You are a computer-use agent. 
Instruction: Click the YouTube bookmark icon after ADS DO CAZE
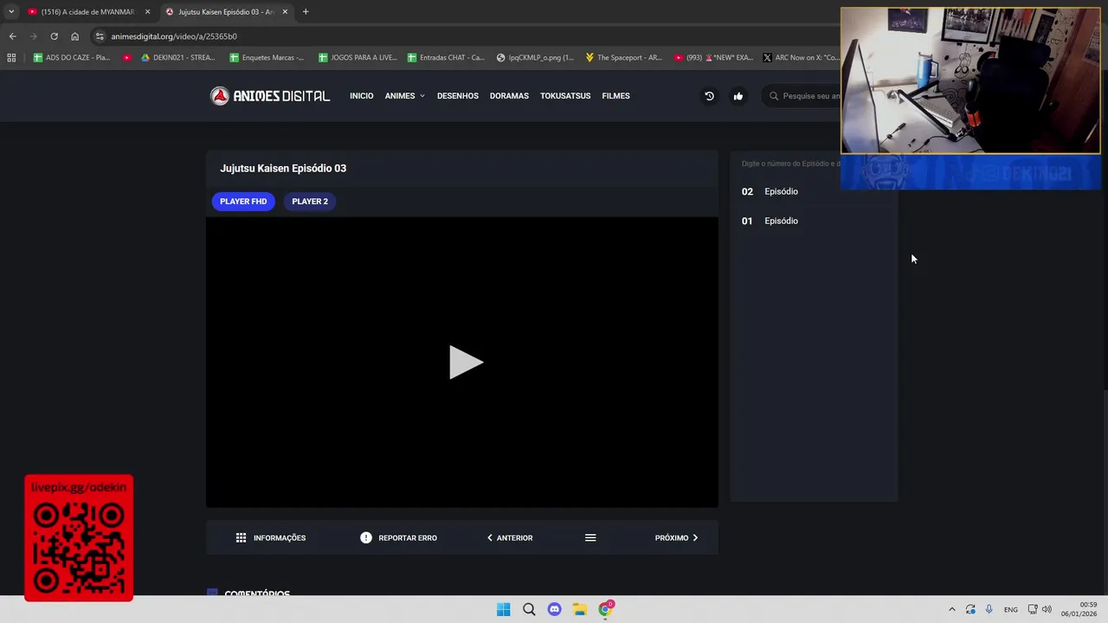[127, 57]
